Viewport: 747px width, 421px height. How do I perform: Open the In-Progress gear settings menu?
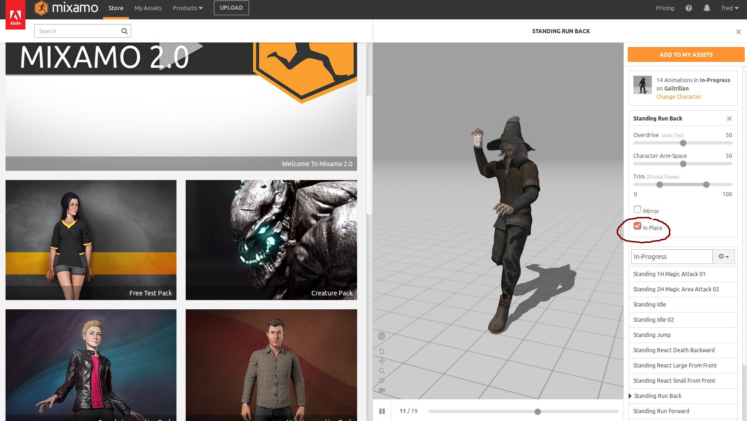(723, 257)
